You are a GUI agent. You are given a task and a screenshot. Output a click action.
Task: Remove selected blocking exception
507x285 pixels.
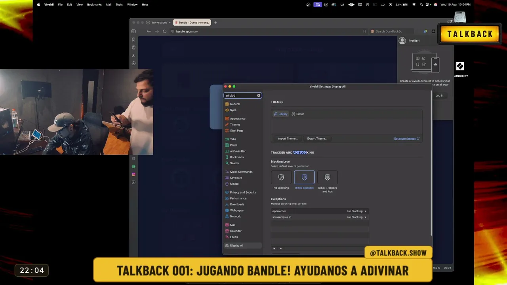pos(280,249)
